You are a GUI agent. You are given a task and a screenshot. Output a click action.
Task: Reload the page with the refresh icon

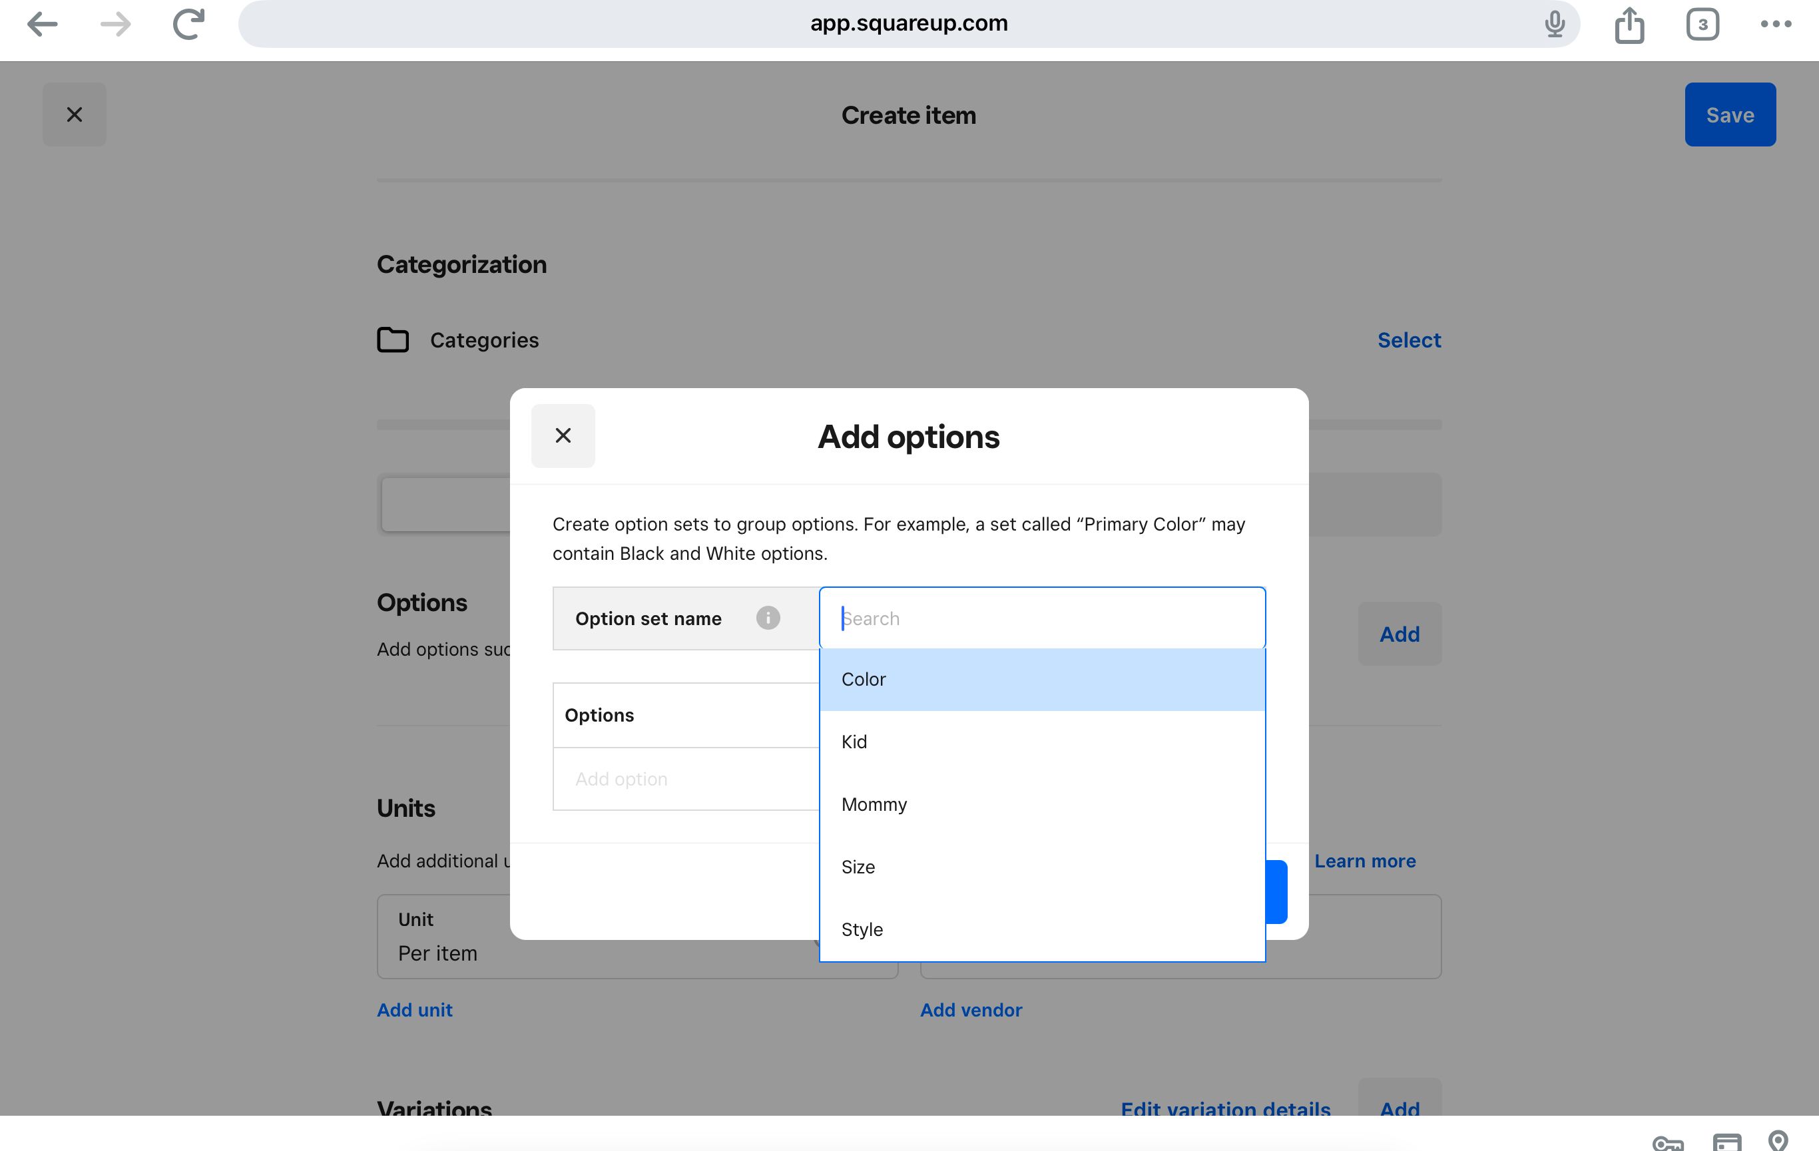click(x=189, y=24)
